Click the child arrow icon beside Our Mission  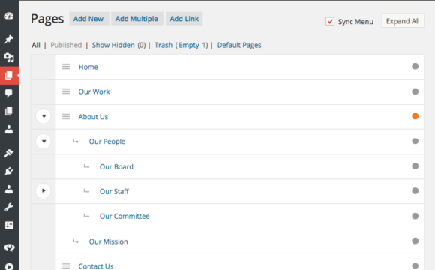[76, 241]
